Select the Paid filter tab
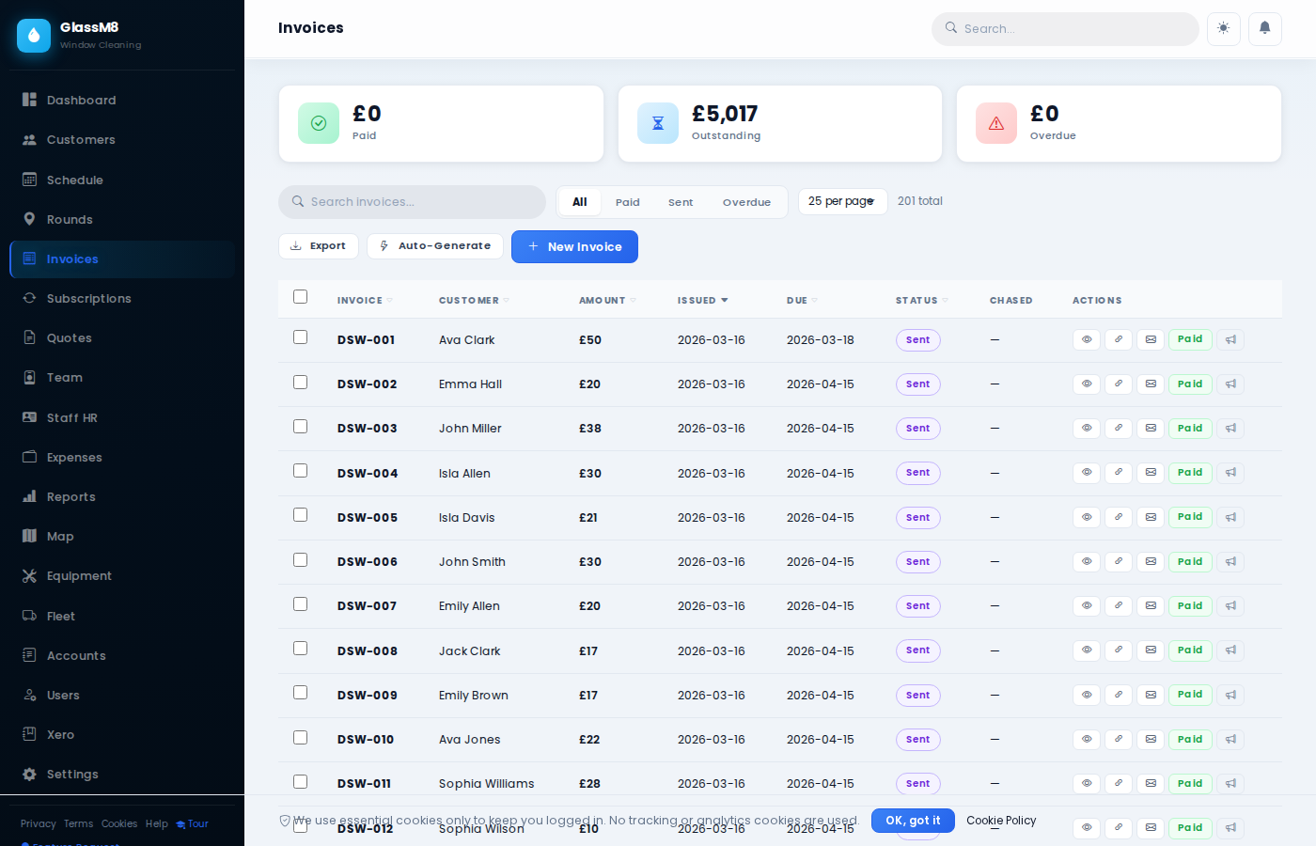1316x846 pixels. pyautogui.click(x=627, y=201)
